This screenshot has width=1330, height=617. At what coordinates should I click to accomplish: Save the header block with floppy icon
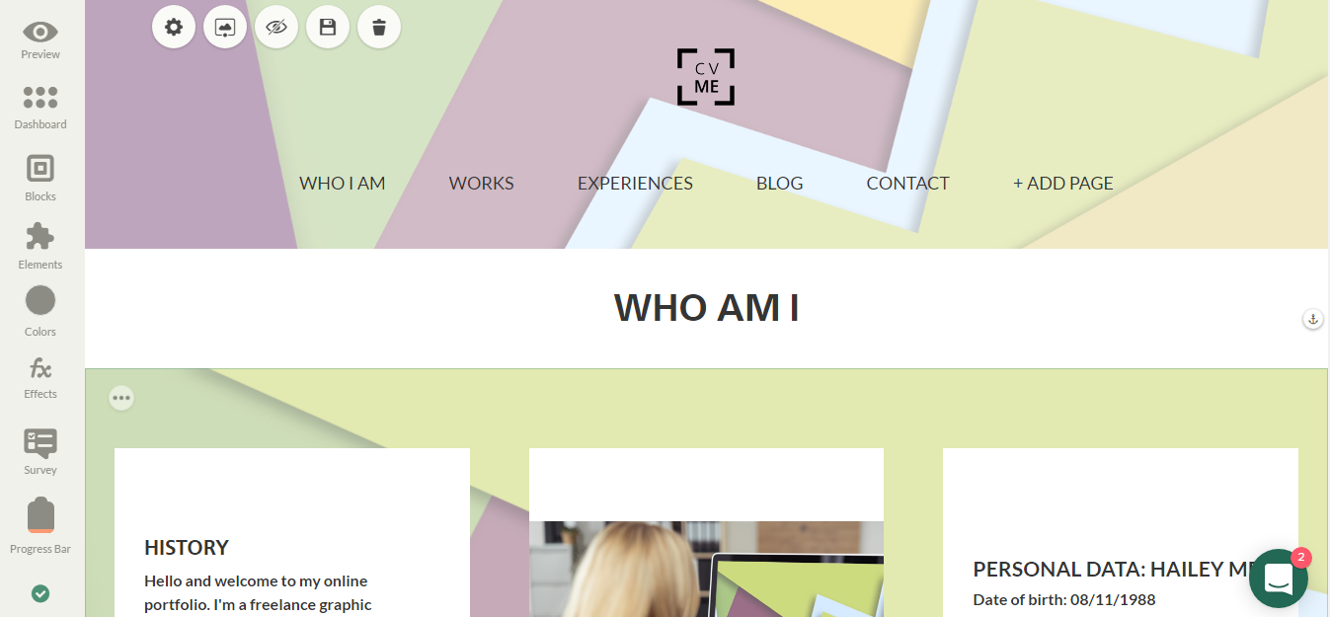pos(328,27)
